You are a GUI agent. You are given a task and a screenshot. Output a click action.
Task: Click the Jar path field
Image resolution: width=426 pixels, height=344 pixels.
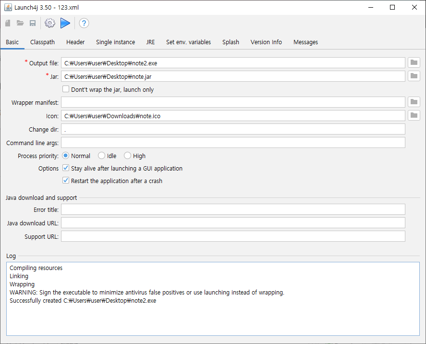click(233, 76)
